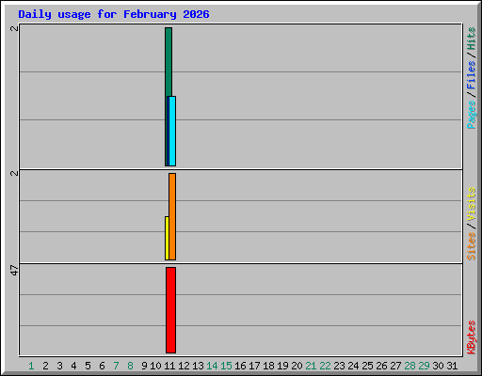482x376 pixels.
Task: Click day 21 on the date axis
Action: 311,366
